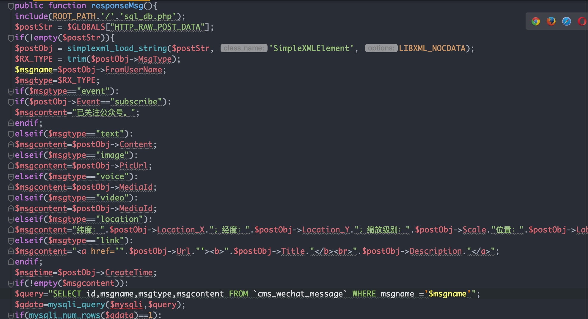Viewport: 588px width, 319px height.
Task: Click the options parameter hint
Action: [x=381, y=48]
